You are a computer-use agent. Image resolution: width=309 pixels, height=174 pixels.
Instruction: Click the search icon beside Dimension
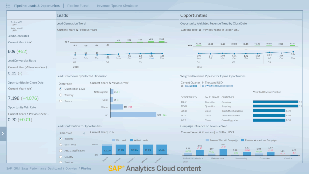coord(84,133)
